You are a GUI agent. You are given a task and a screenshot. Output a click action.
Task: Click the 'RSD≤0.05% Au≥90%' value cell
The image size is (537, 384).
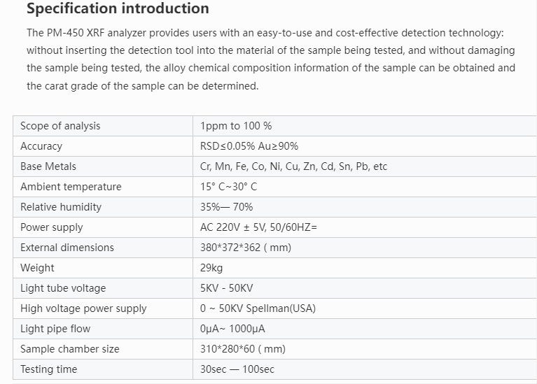click(249, 146)
